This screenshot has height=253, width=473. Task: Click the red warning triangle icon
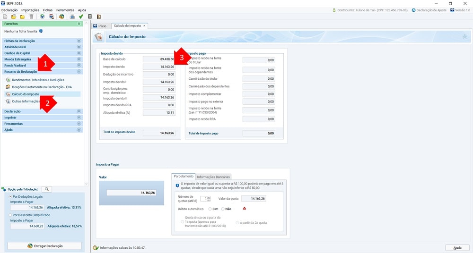click(x=244, y=208)
